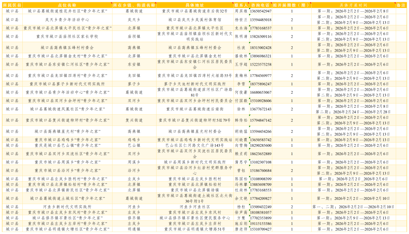Select address 重庆市城口县葛城街道后南街
Image resolution: width=409 pixels, height=234 pixels.
pyautogui.click(x=195, y=109)
